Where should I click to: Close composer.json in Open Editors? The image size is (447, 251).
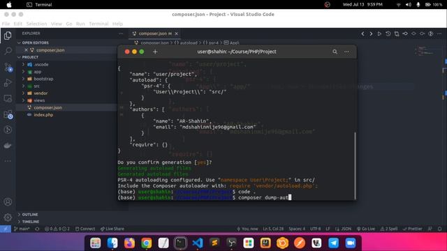(x=26, y=50)
